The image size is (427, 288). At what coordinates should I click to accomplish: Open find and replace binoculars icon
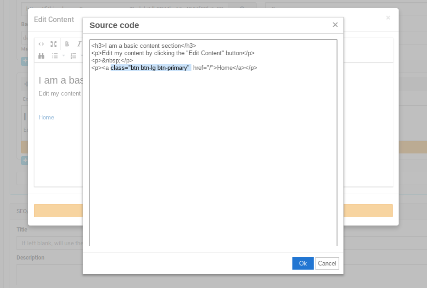pyautogui.click(x=41, y=56)
